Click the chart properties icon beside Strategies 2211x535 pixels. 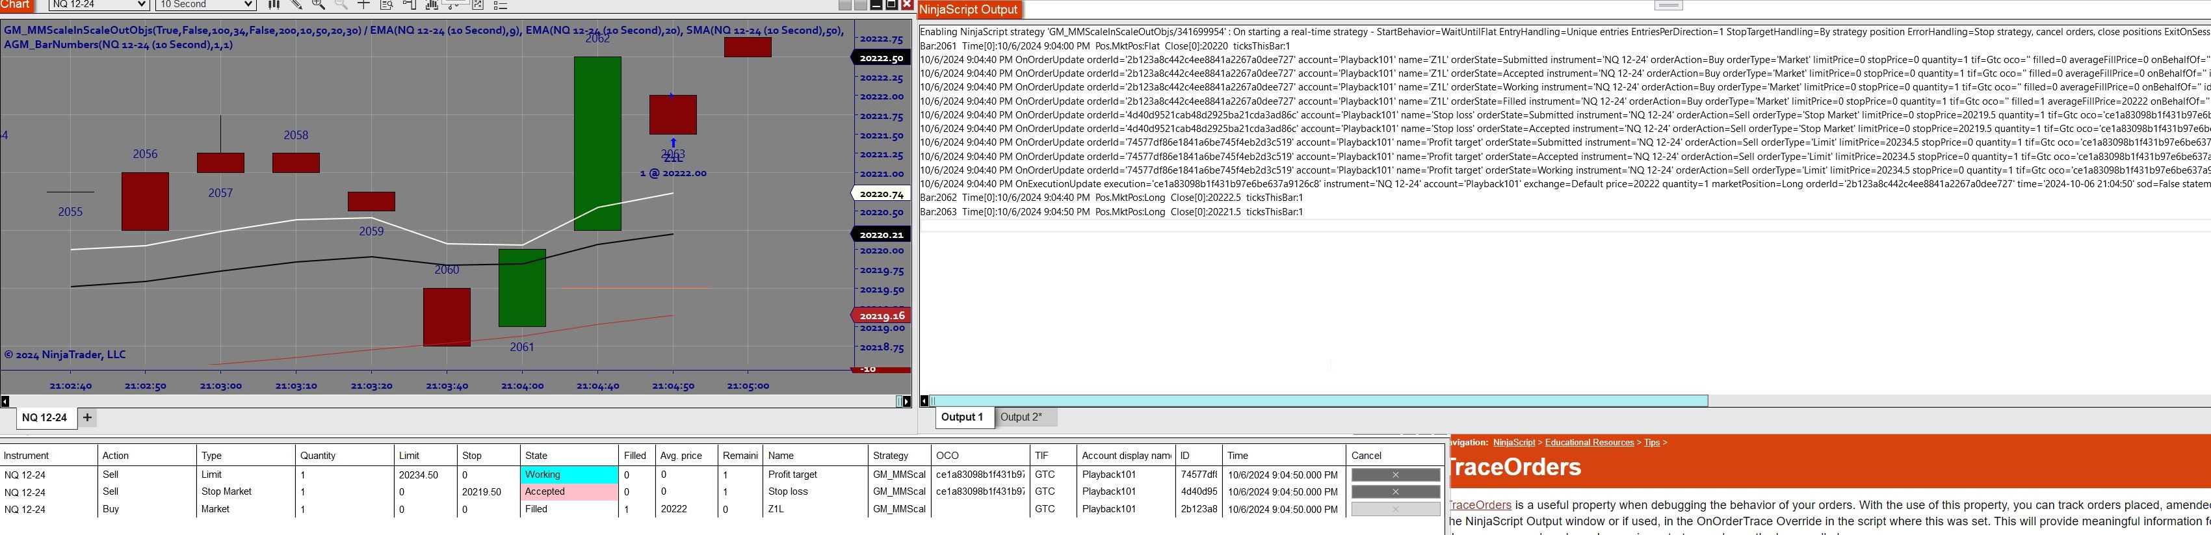click(478, 5)
